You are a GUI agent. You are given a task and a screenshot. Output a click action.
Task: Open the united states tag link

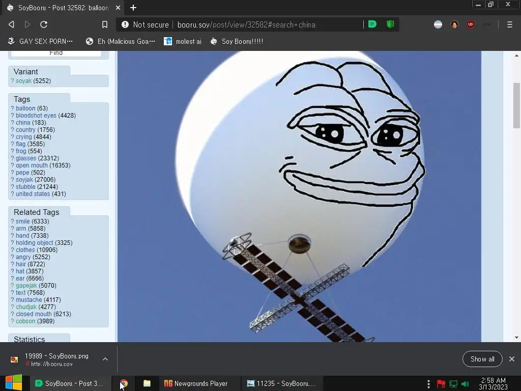[33, 194]
